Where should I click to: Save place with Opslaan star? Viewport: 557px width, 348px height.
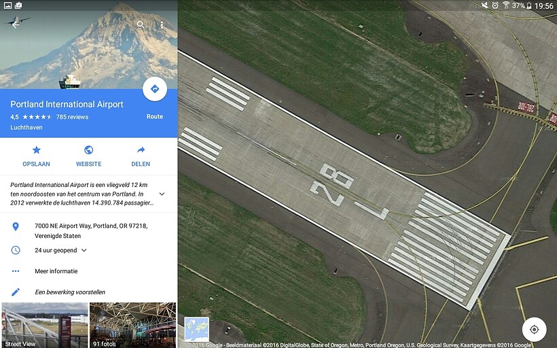pos(36,156)
